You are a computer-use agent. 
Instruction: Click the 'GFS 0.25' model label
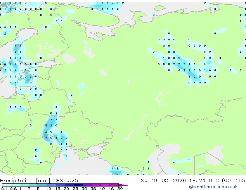(x=66, y=180)
